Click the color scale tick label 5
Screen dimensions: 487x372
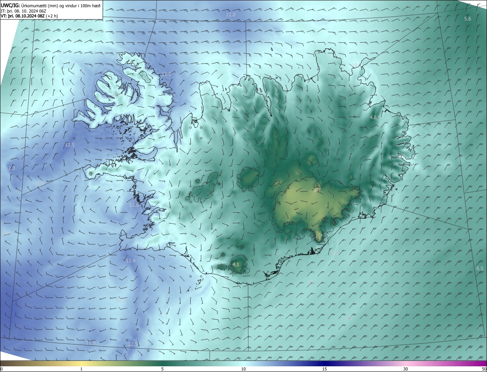pyautogui.click(x=162, y=369)
